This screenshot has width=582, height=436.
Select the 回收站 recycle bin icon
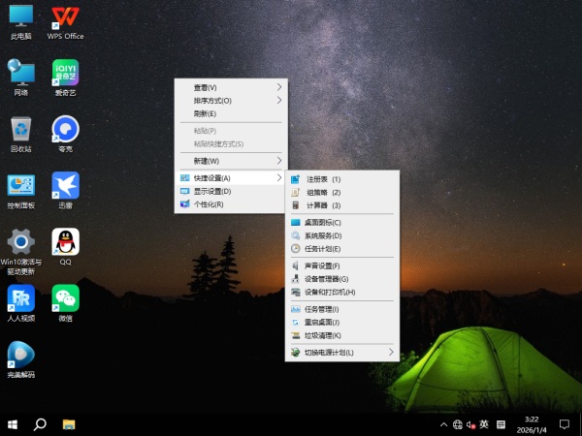coord(20,129)
